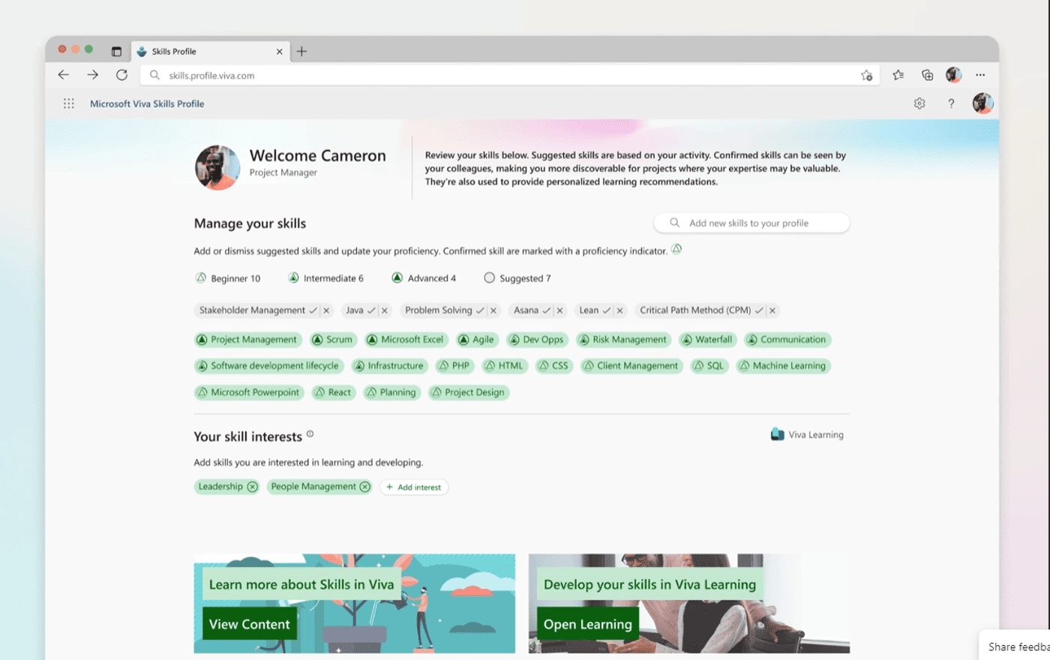1050x660 pixels.
Task: Open the browser collections icon
Action: 927,75
